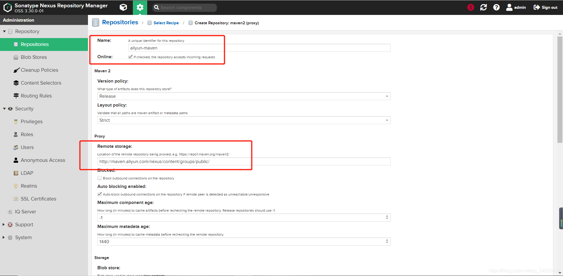Go to Repositories breadcrumb link

[120, 22]
